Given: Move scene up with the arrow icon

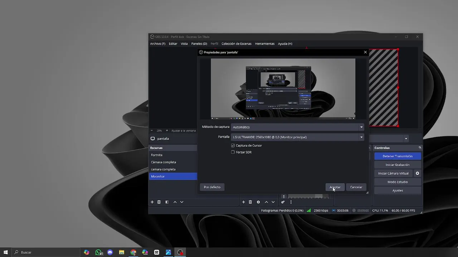Looking at the screenshot, I should pos(175,202).
